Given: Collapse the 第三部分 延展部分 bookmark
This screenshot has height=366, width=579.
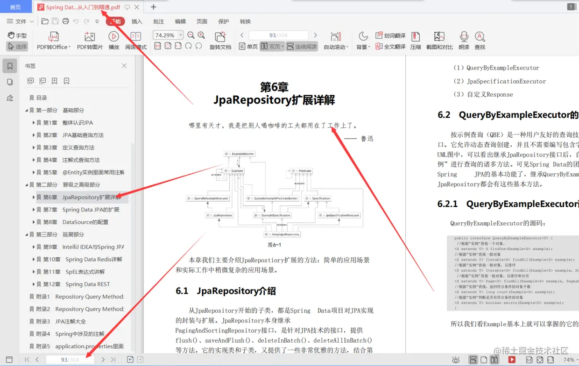Looking at the screenshot, I should click(x=27, y=234).
